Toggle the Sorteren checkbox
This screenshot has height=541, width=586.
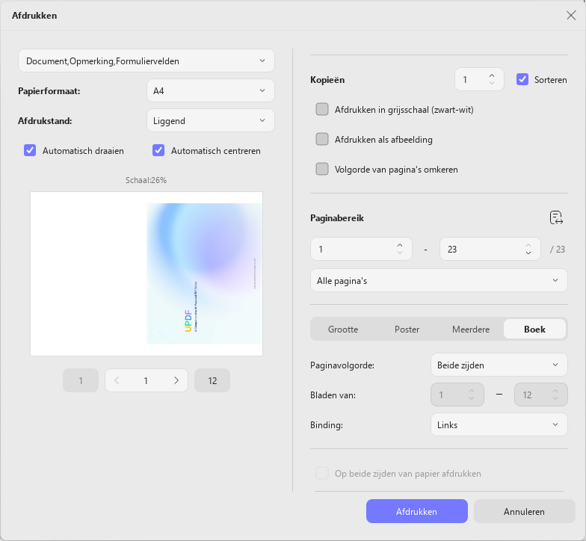pyautogui.click(x=522, y=79)
